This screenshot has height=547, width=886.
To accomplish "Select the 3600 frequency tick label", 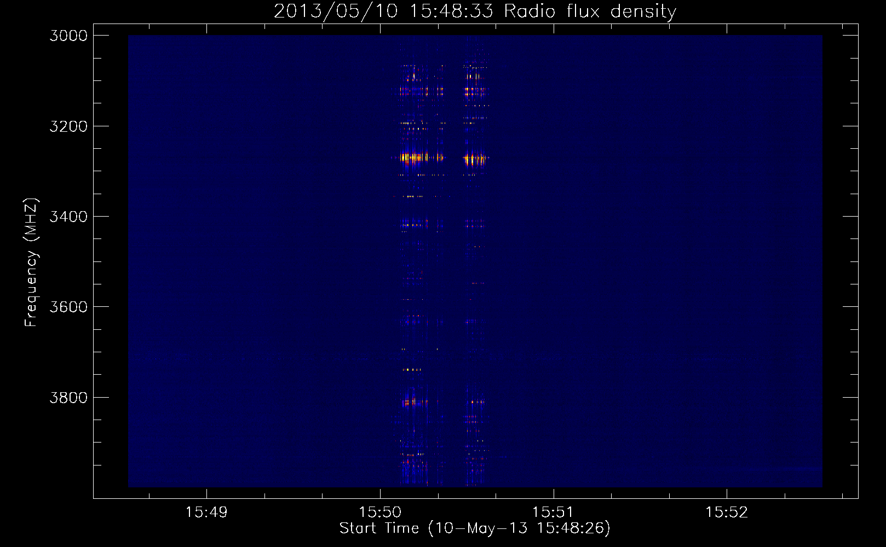I will (x=68, y=307).
